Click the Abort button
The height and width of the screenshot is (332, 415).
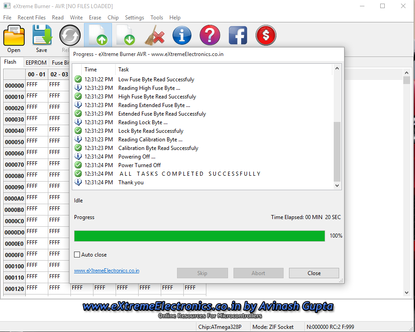[x=258, y=273]
